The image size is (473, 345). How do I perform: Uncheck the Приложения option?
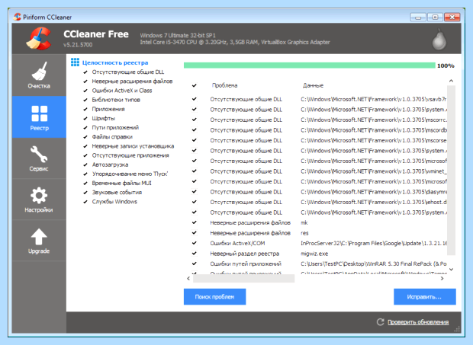(x=85, y=109)
